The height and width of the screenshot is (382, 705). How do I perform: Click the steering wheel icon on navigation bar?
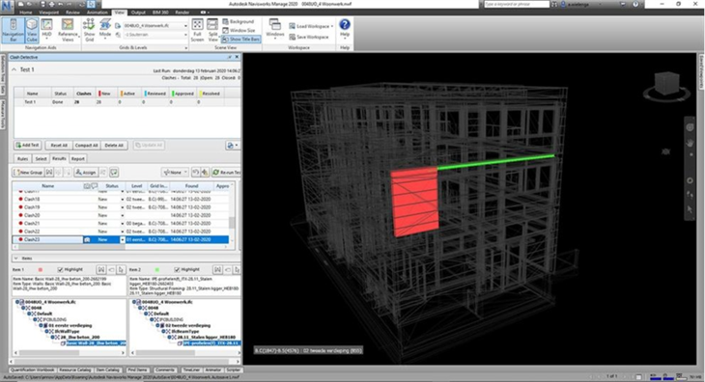pos(690,127)
